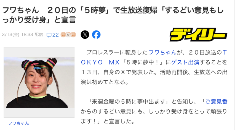Open the フワちゃん caption link under photo

click(x=18, y=123)
